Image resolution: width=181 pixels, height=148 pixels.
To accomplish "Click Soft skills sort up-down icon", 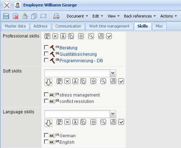I will pos(93,81).
